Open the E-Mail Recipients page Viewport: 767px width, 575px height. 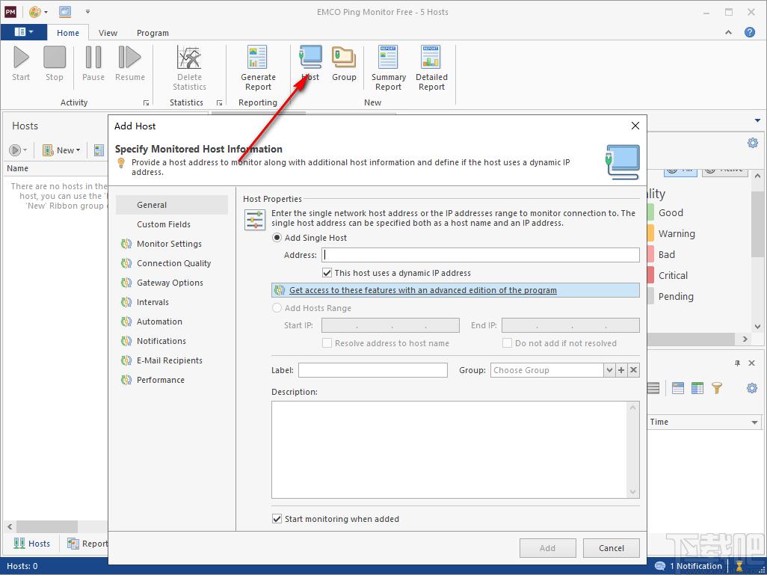click(172, 360)
